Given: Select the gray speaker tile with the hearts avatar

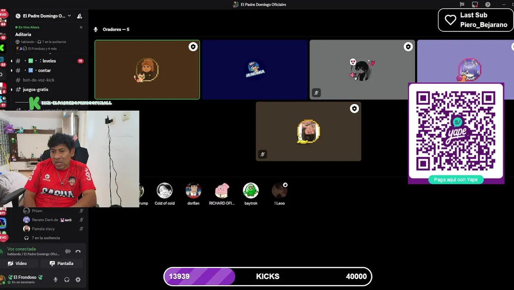Looking at the screenshot, I should 362,69.
